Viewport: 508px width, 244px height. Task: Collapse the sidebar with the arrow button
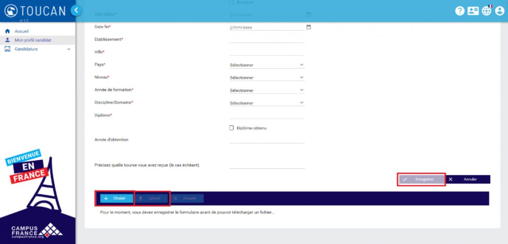coord(76,10)
